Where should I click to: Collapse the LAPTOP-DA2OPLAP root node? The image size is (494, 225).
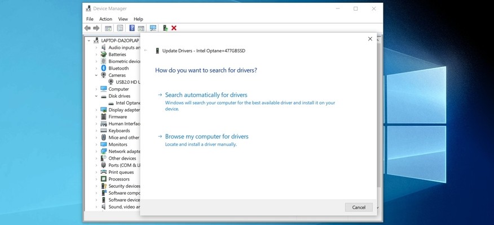click(89, 40)
